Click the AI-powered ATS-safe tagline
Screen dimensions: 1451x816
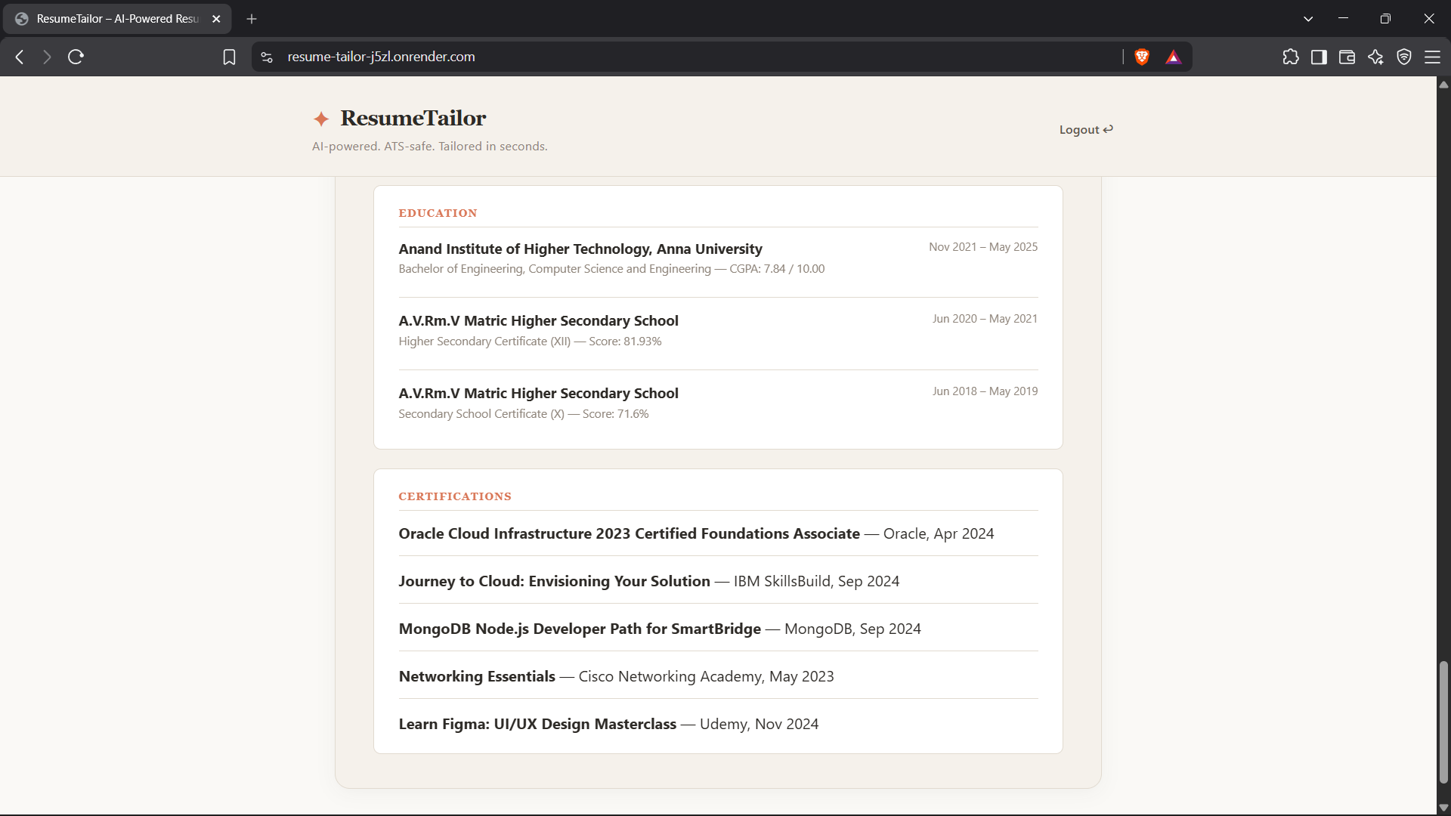(x=430, y=147)
